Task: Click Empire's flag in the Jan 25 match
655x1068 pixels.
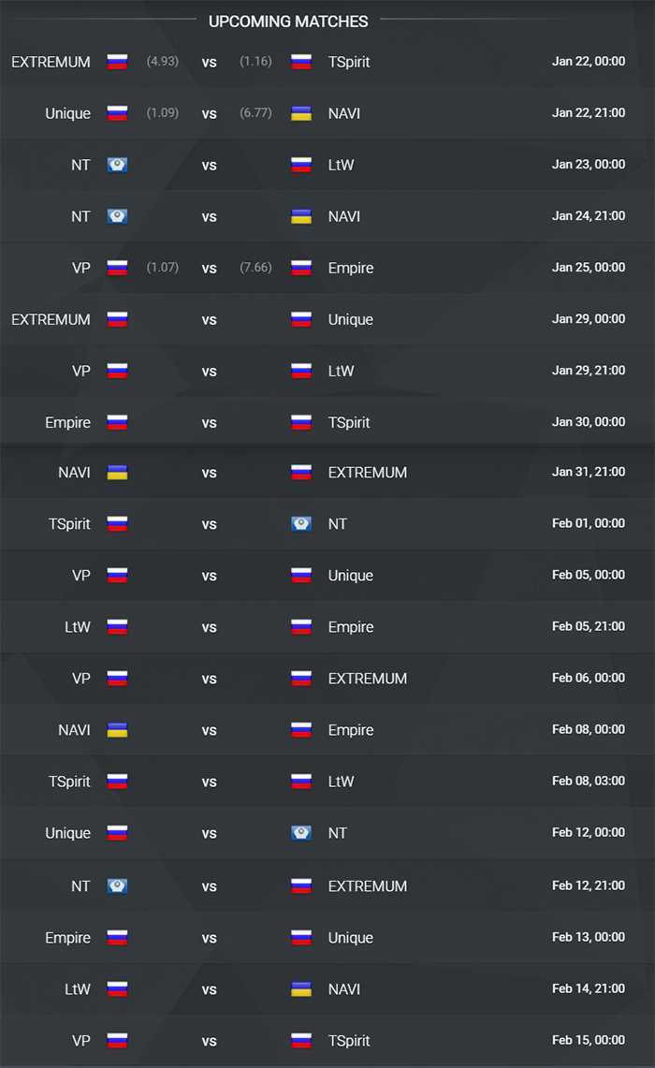Action: tap(301, 268)
